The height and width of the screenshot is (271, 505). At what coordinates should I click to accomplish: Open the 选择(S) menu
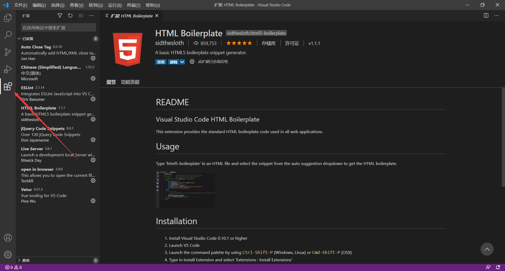[x=58, y=5]
